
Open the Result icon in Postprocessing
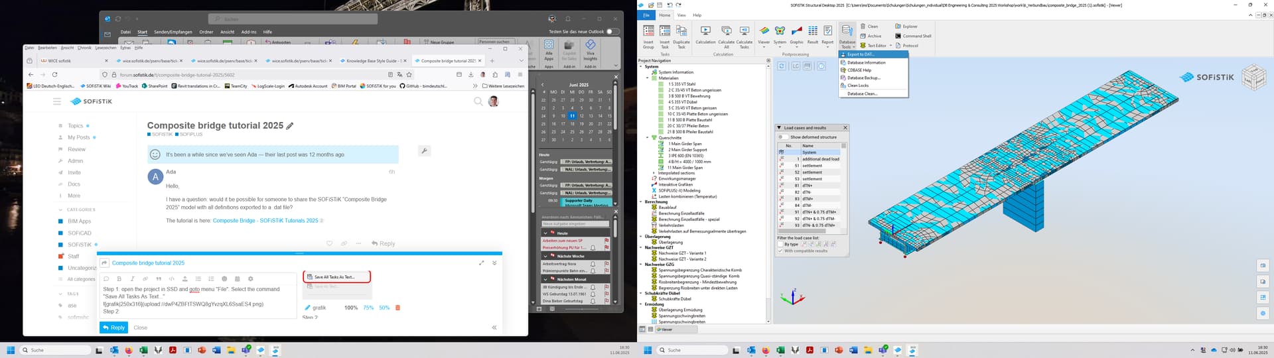[x=813, y=35]
